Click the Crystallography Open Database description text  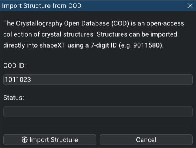94,34
